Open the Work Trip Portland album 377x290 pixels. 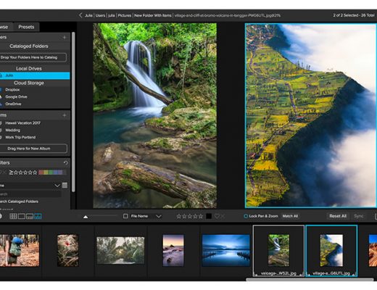(x=20, y=137)
